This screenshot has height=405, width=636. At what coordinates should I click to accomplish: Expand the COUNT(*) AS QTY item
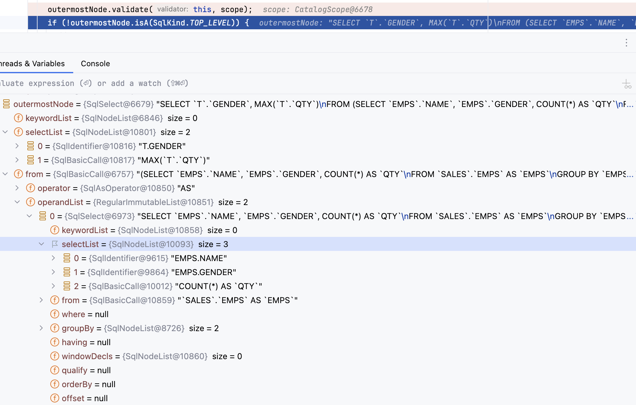(x=53, y=286)
